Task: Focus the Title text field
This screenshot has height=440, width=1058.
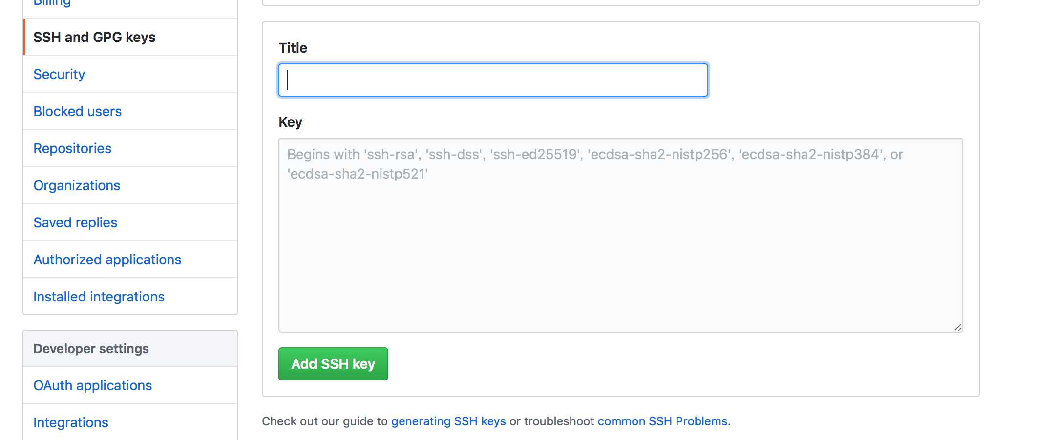Action: coord(493,80)
